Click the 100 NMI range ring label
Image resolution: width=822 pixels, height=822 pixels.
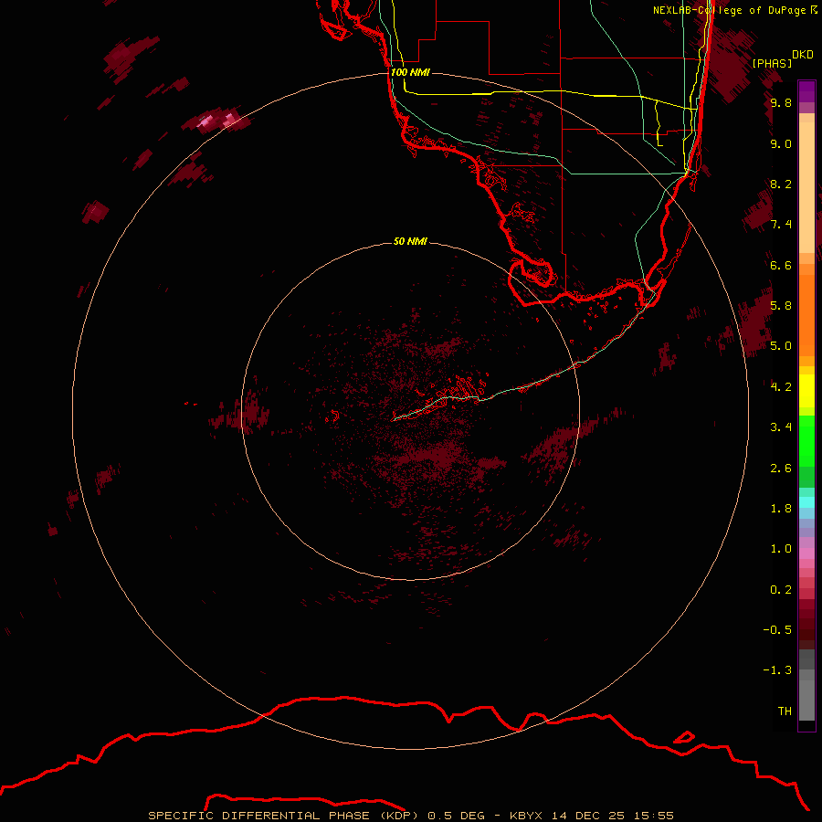[410, 72]
